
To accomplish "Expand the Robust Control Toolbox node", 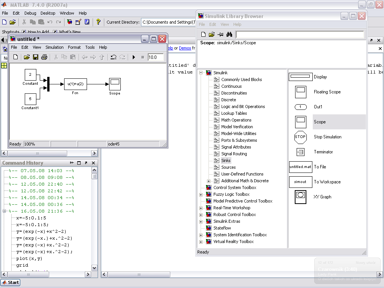I will [201, 215].
